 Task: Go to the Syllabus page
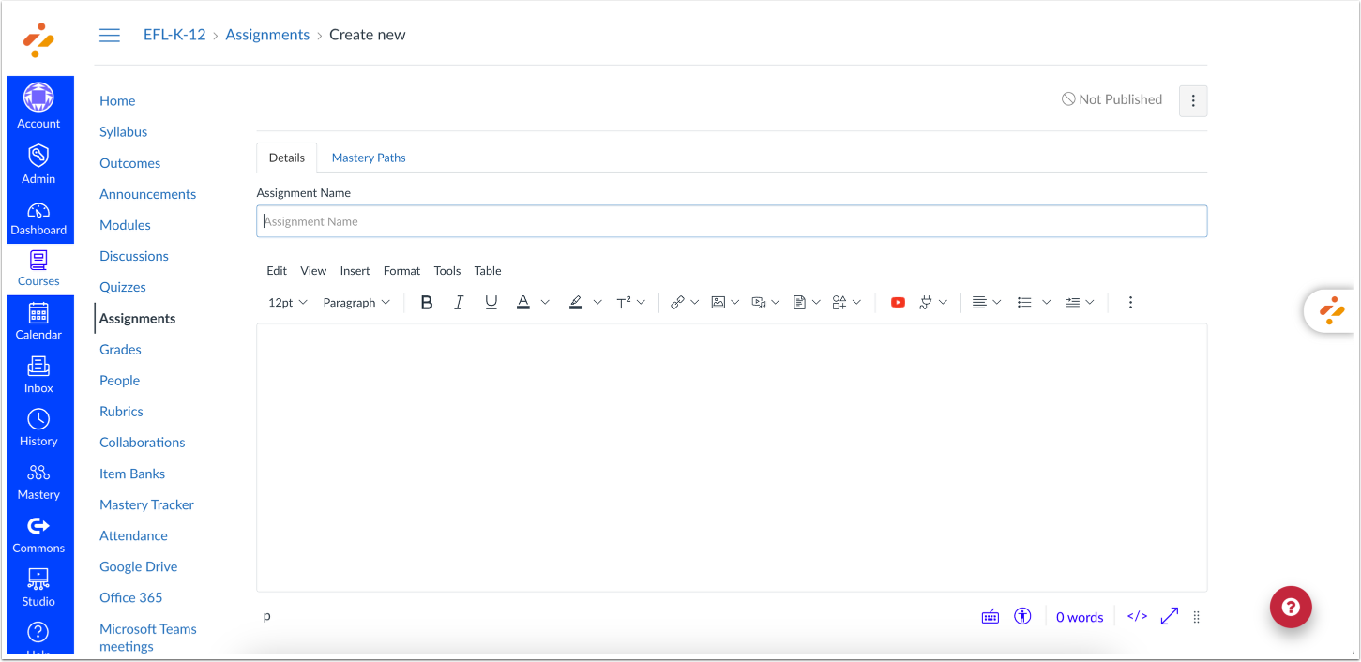pos(123,131)
